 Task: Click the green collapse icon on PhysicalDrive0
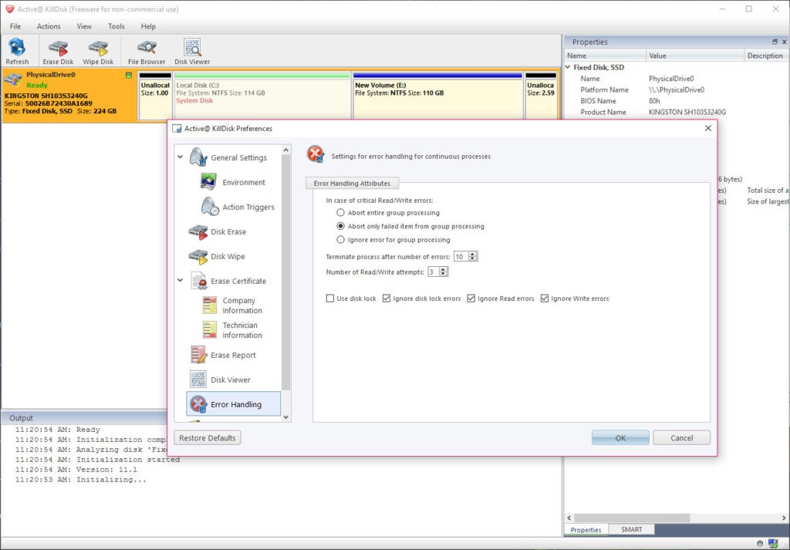pos(129,76)
